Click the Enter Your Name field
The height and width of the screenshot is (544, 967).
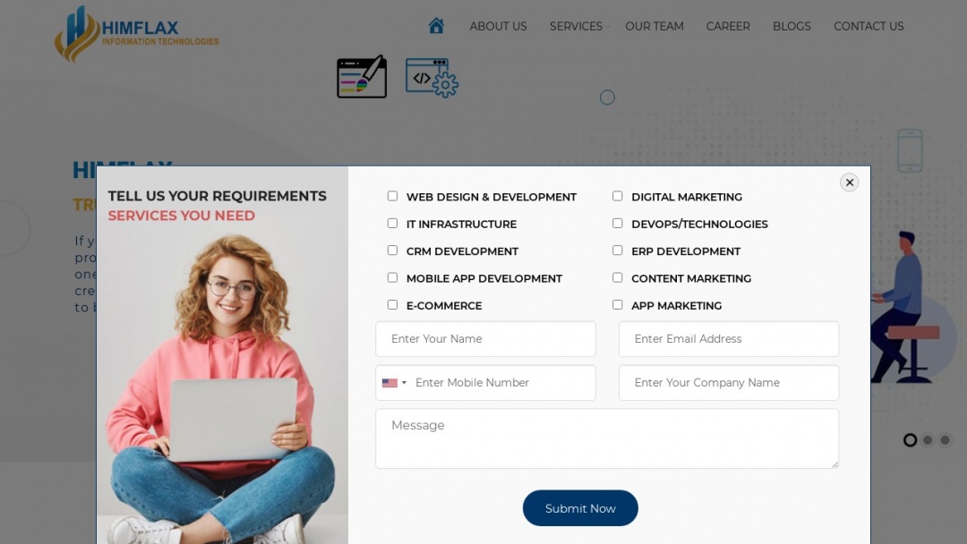point(485,338)
